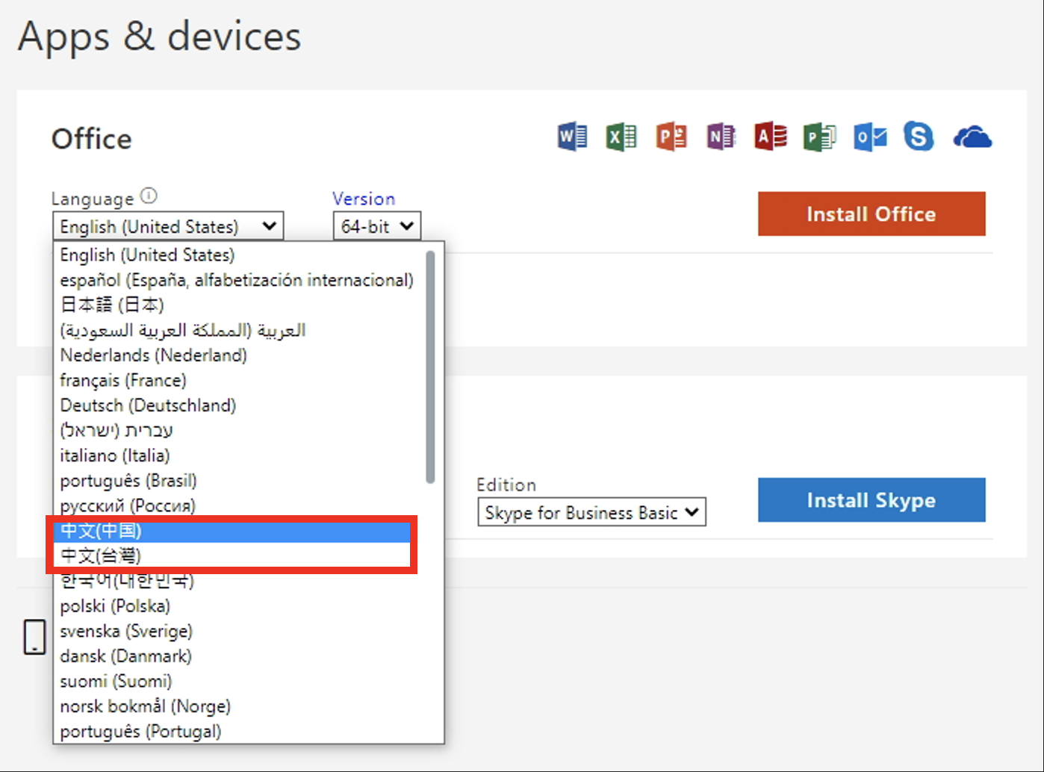This screenshot has width=1044, height=772.
Task: Select svenska (Sverige) language option
Action: pos(239,631)
